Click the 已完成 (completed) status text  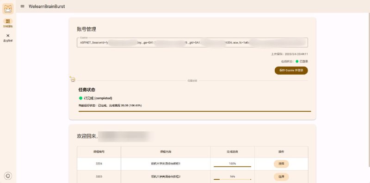click(x=98, y=98)
